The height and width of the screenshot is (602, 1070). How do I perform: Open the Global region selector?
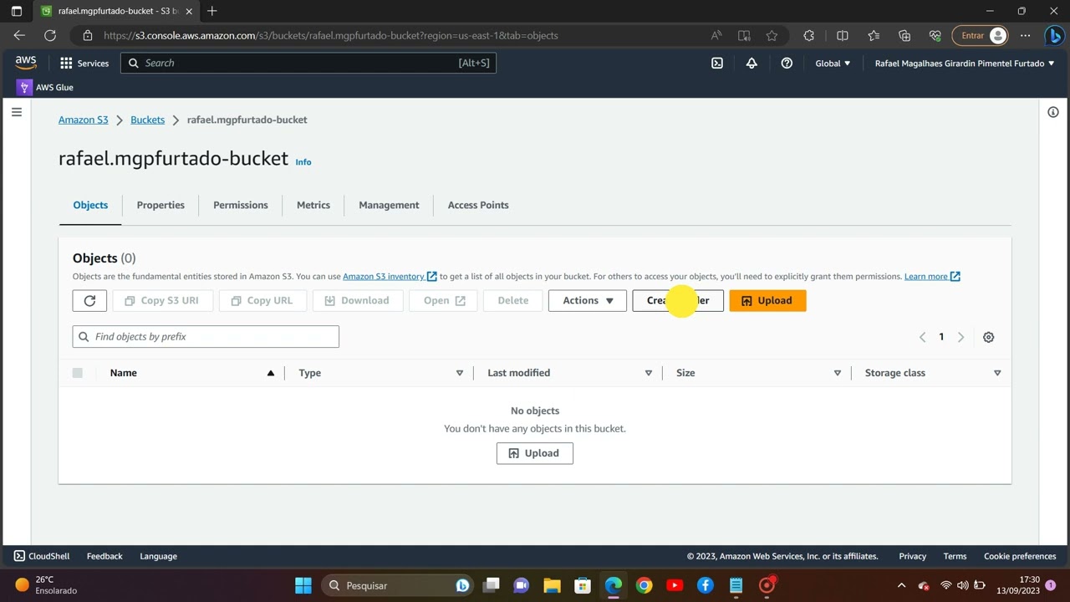pyautogui.click(x=833, y=63)
